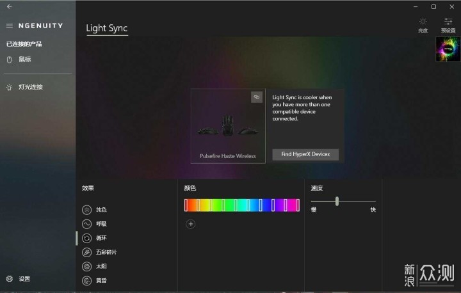
Task: Click the NGENUITY logo text
Action: (x=40, y=26)
